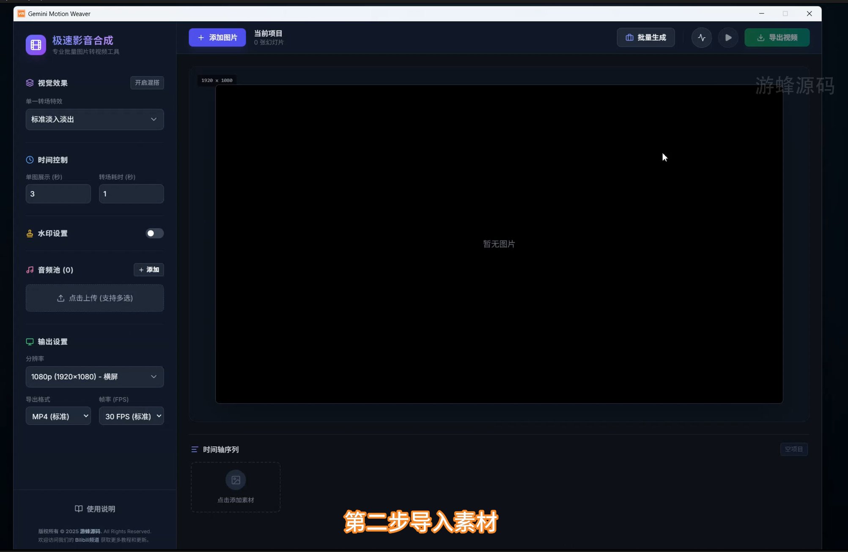Image resolution: width=848 pixels, height=552 pixels.
Task: Click the 开启混搭 button
Action: 147,83
